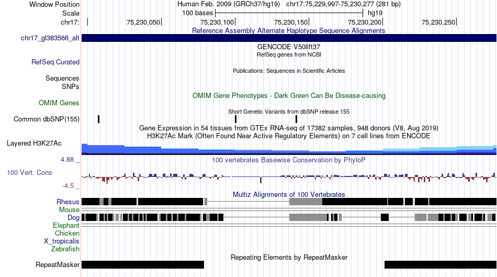497x277 pixels.
Task: Click the middle Common dbSNP variant marker
Action: pyautogui.click(x=235, y=119)
